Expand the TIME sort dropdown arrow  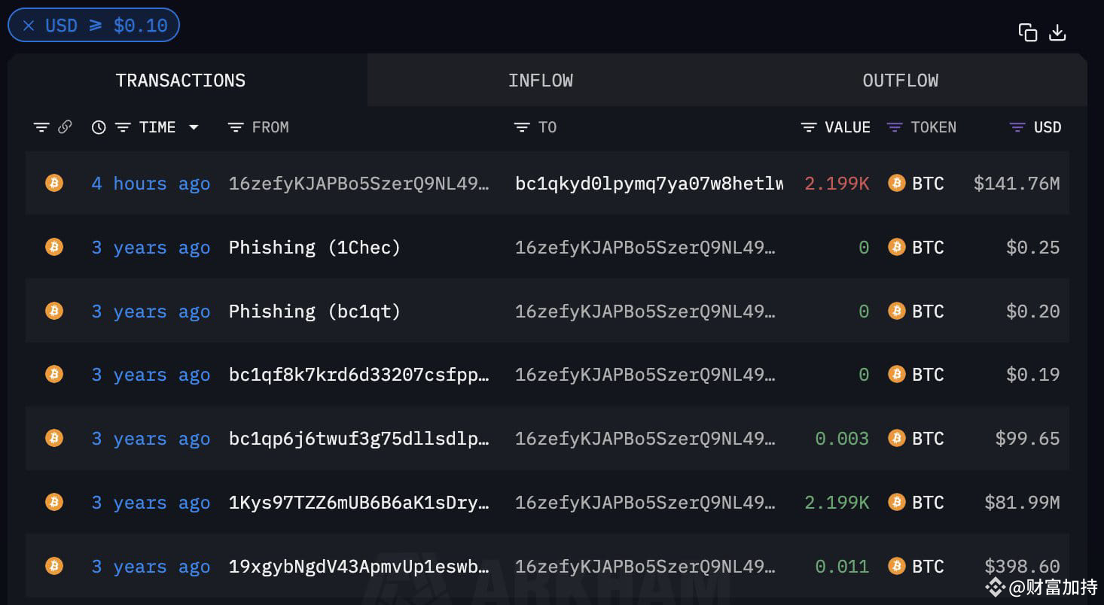pyautogui.click(x=194, y=127)
